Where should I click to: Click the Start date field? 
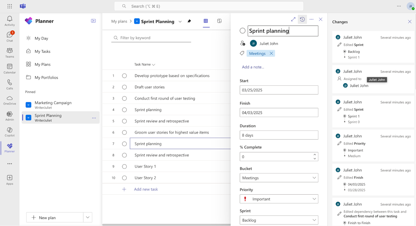click(279, 90)
